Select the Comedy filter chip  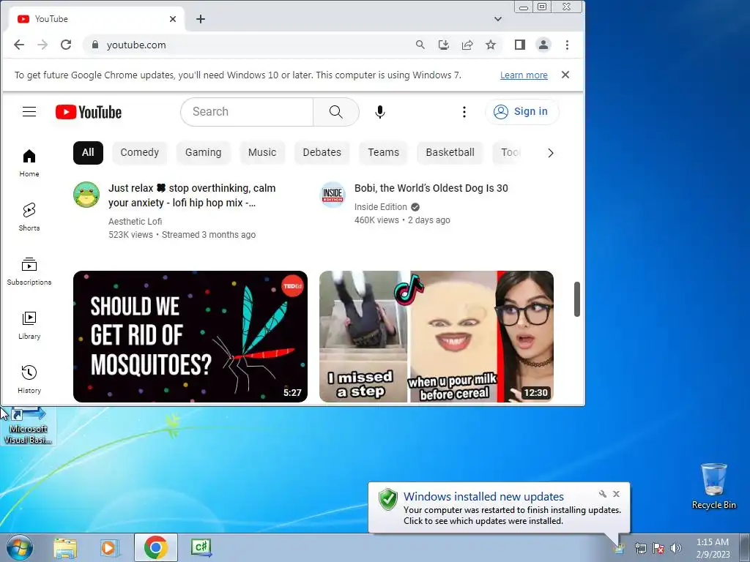click(x=140, y=152)
